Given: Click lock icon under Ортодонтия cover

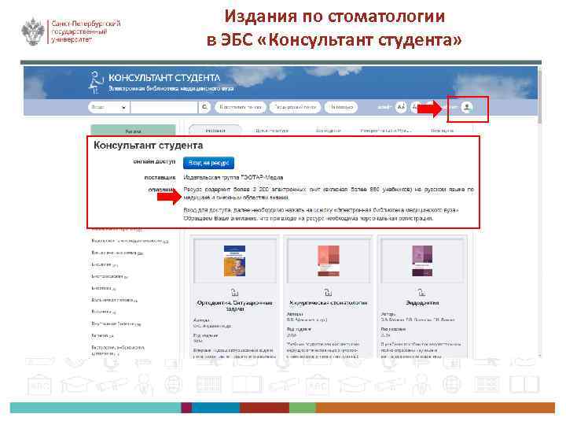Looking at the screenshot, I should coord(234,292).
